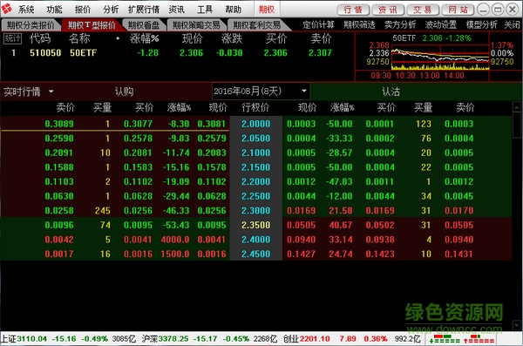
Task: Open the 帮助 menu
Action: [233, 10]
